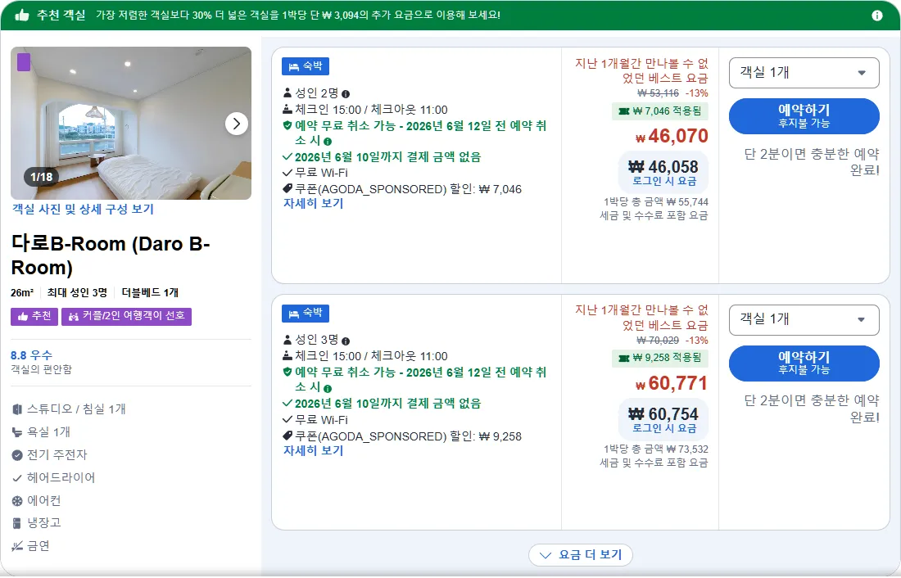
Task: Click the 금연 no-smoking icon
Action: pos(17,546)
